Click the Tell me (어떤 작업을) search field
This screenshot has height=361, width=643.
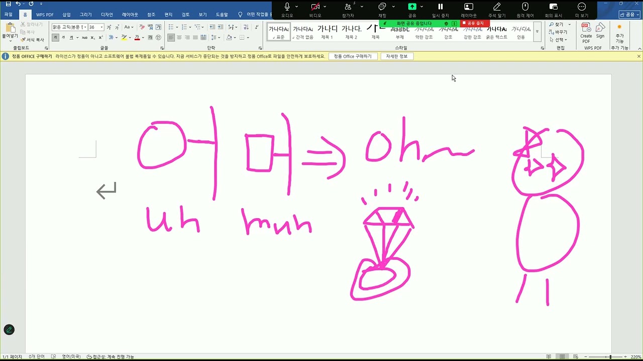pyautogui.click(x=256, y=15)
